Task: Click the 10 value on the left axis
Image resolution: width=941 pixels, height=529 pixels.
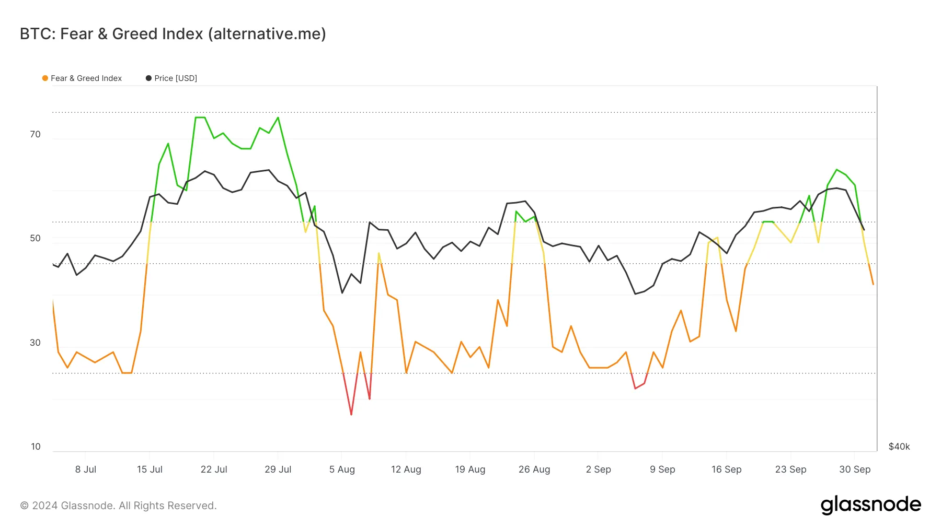Action: coord(36,446)
